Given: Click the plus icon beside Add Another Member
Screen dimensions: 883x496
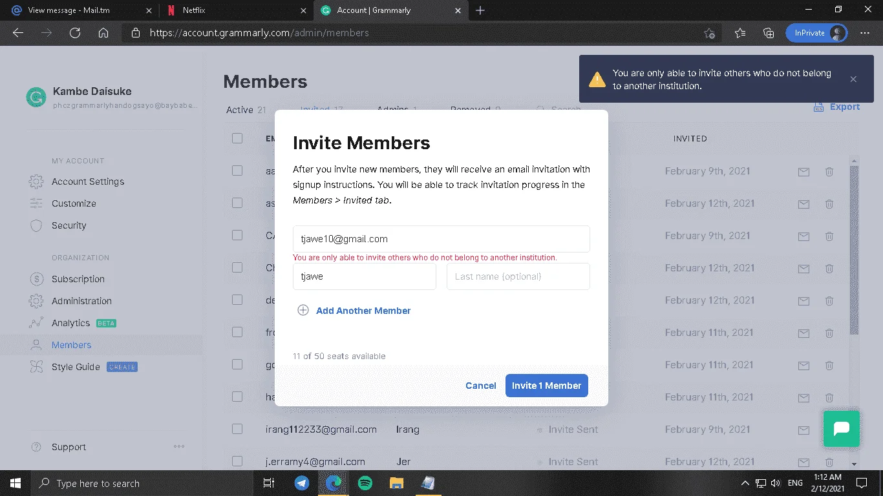Looking at the screenshot, I should [303, 311].
